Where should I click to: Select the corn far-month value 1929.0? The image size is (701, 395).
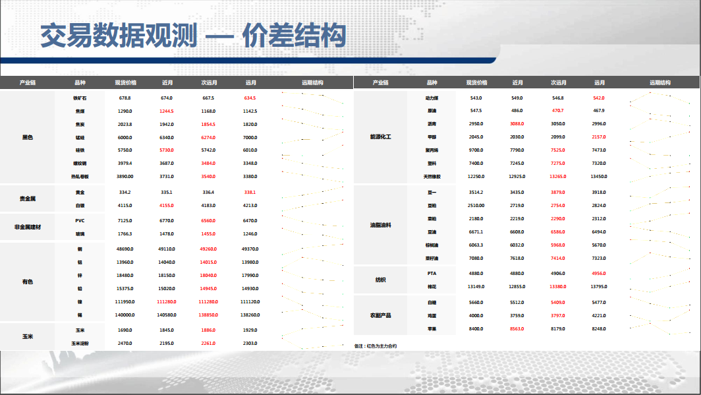pyautogui.click(x=250, y=330)
